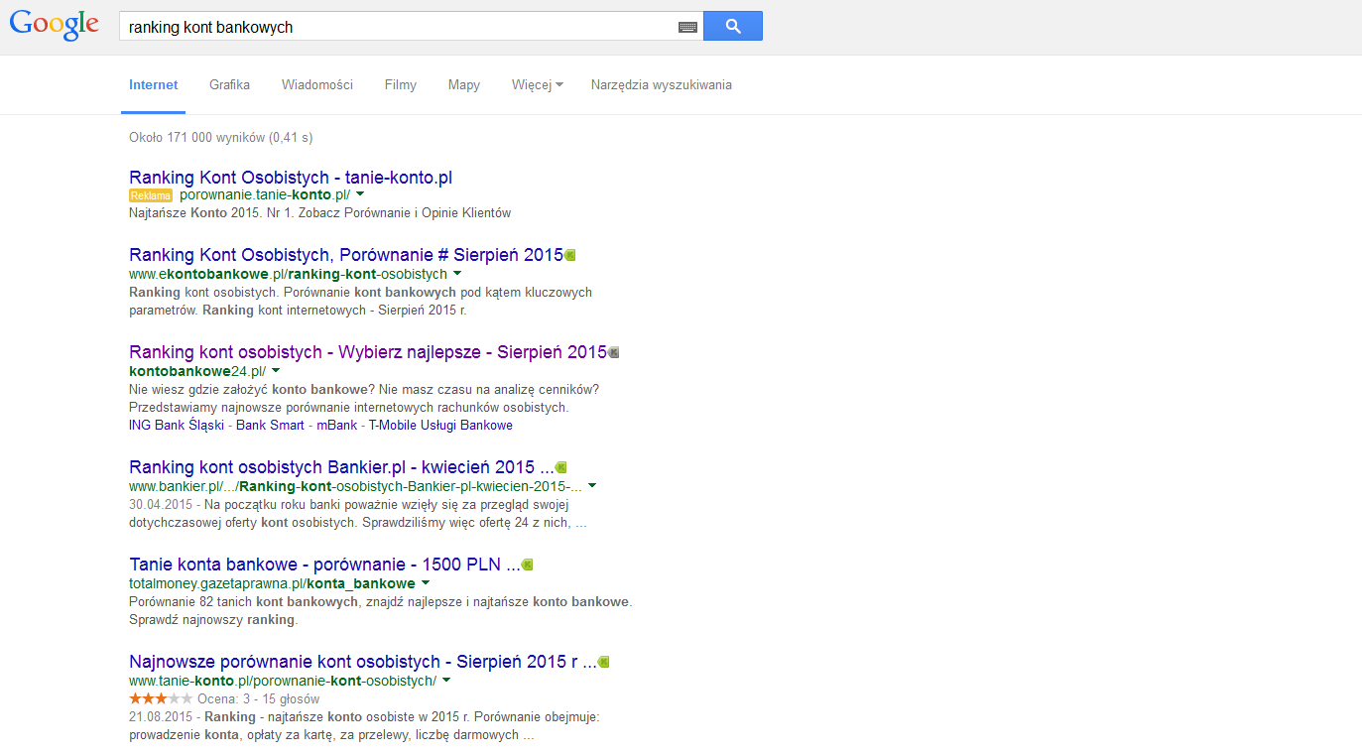1362x755 pixels.
Task: Expand arrow next to tanie-konto.pl/porownanie URL
Action: (x=446, y=681)
